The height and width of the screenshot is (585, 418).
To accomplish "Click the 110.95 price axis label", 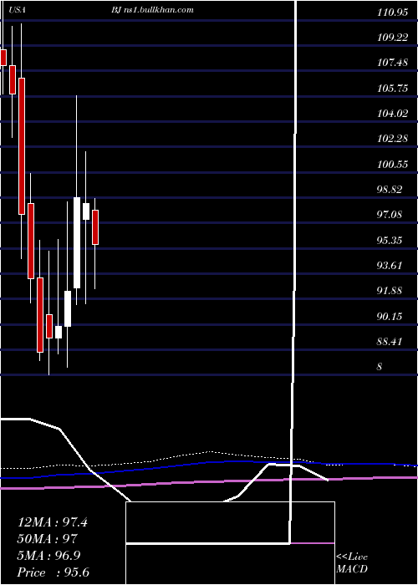I will [392, 13].
